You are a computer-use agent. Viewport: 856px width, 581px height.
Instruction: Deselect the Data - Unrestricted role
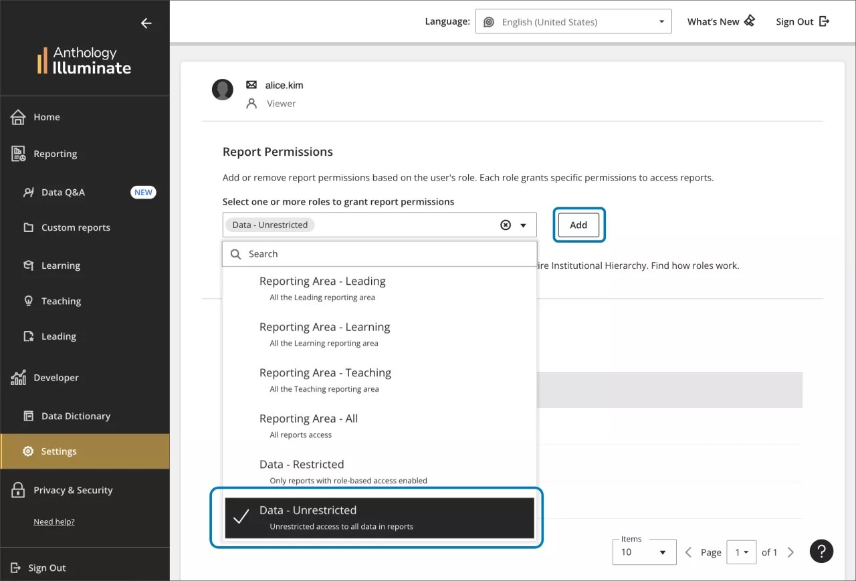point(308,516)
